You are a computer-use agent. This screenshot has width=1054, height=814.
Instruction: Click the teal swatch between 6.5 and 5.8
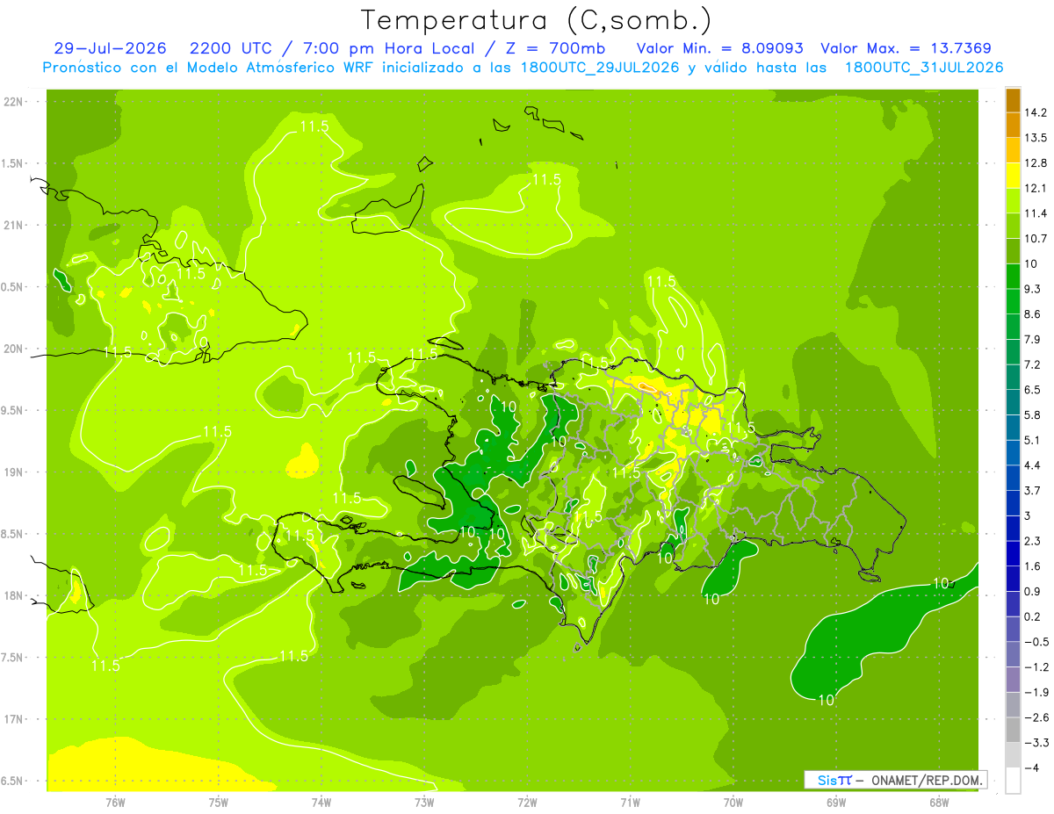(x=1013, y=402)
